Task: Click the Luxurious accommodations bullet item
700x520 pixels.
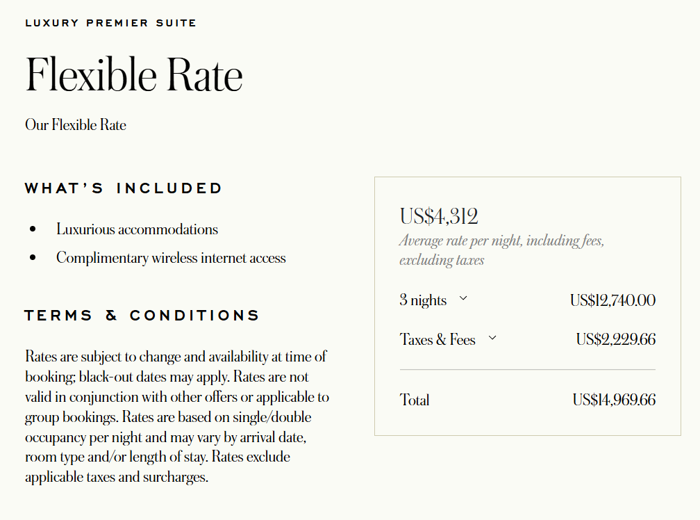Action: coord(137,229)
